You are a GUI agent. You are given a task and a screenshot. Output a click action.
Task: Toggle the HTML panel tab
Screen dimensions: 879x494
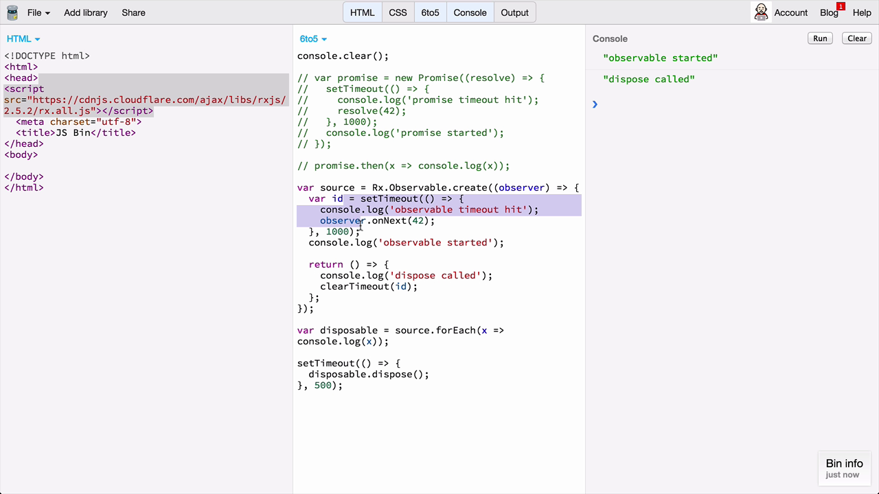tap(362, 12)
